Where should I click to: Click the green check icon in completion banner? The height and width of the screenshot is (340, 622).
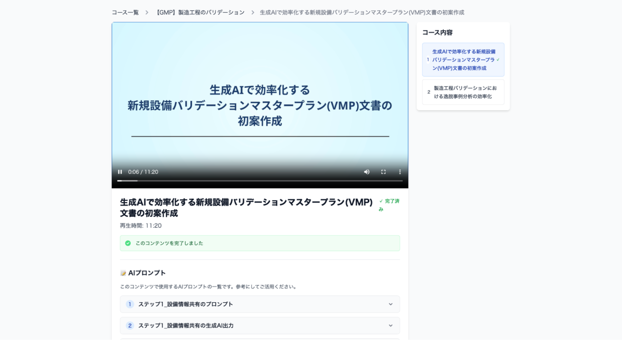click(128, 243)
